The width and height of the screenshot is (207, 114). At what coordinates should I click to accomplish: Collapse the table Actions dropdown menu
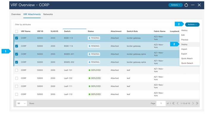pos(192,25)
